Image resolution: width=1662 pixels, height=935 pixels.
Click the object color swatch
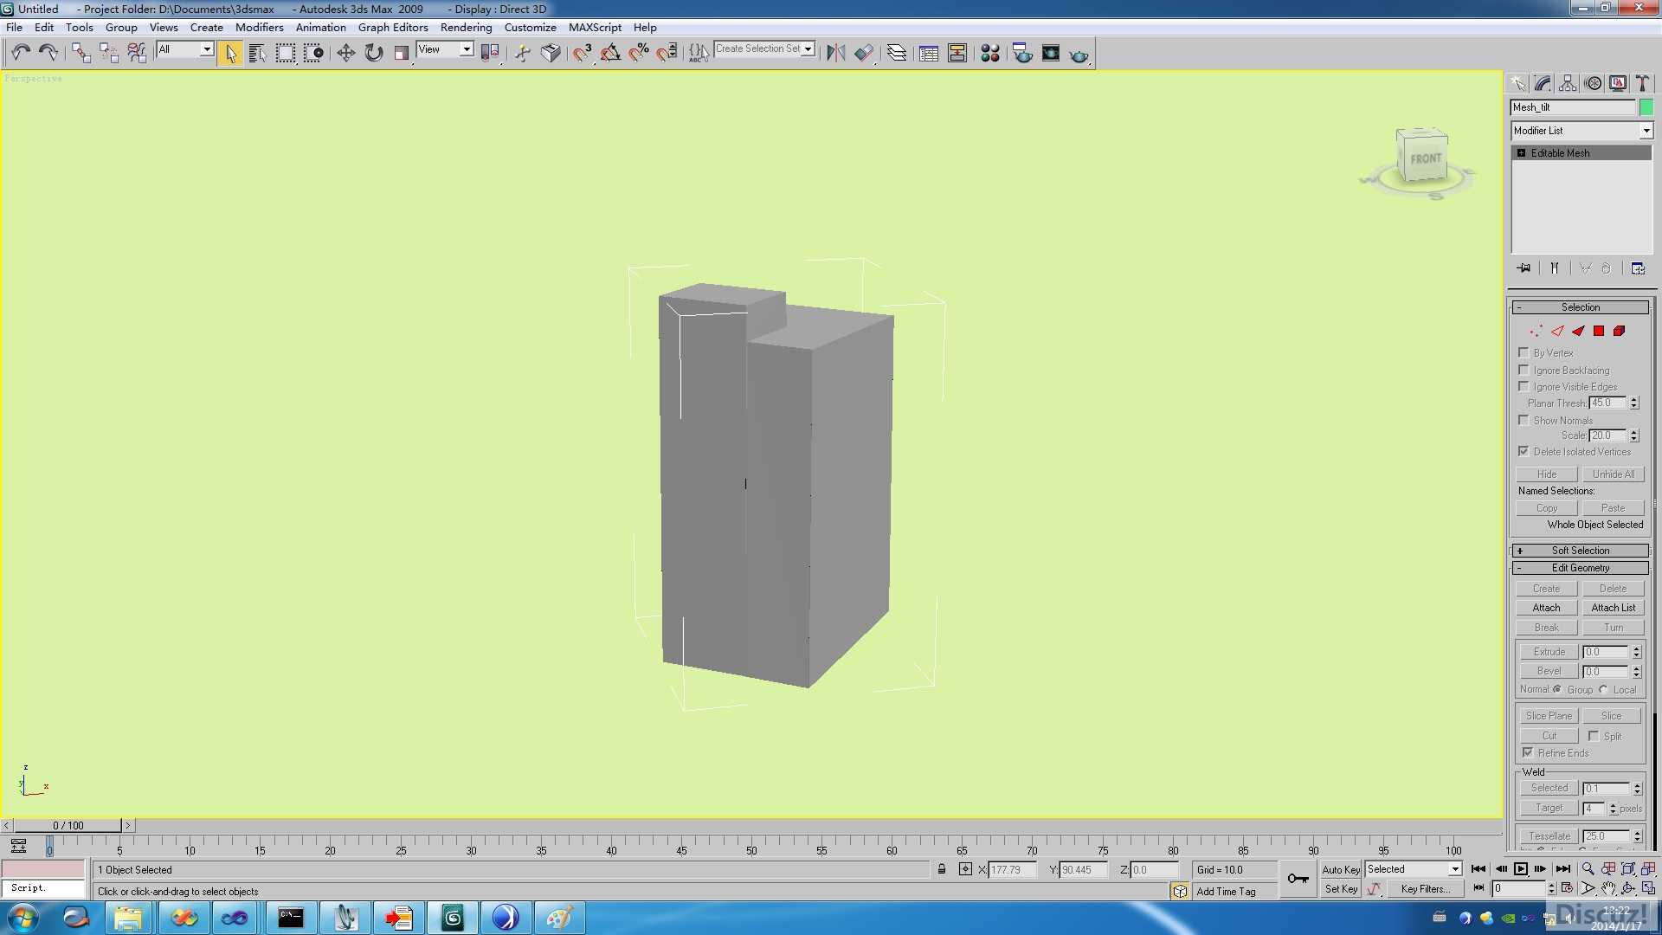click(x=1646, y=107)
